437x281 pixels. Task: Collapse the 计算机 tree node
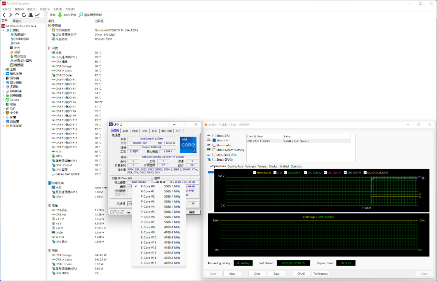tap(3, 30)
